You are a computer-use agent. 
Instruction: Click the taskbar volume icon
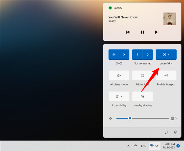point(157,146)
